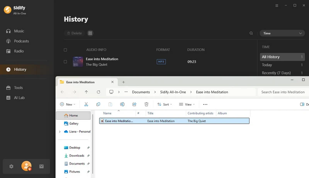This screenshot has width=309, height=178.
Task: Select the Recently (7 Days) filter
Action: (282, 73)
